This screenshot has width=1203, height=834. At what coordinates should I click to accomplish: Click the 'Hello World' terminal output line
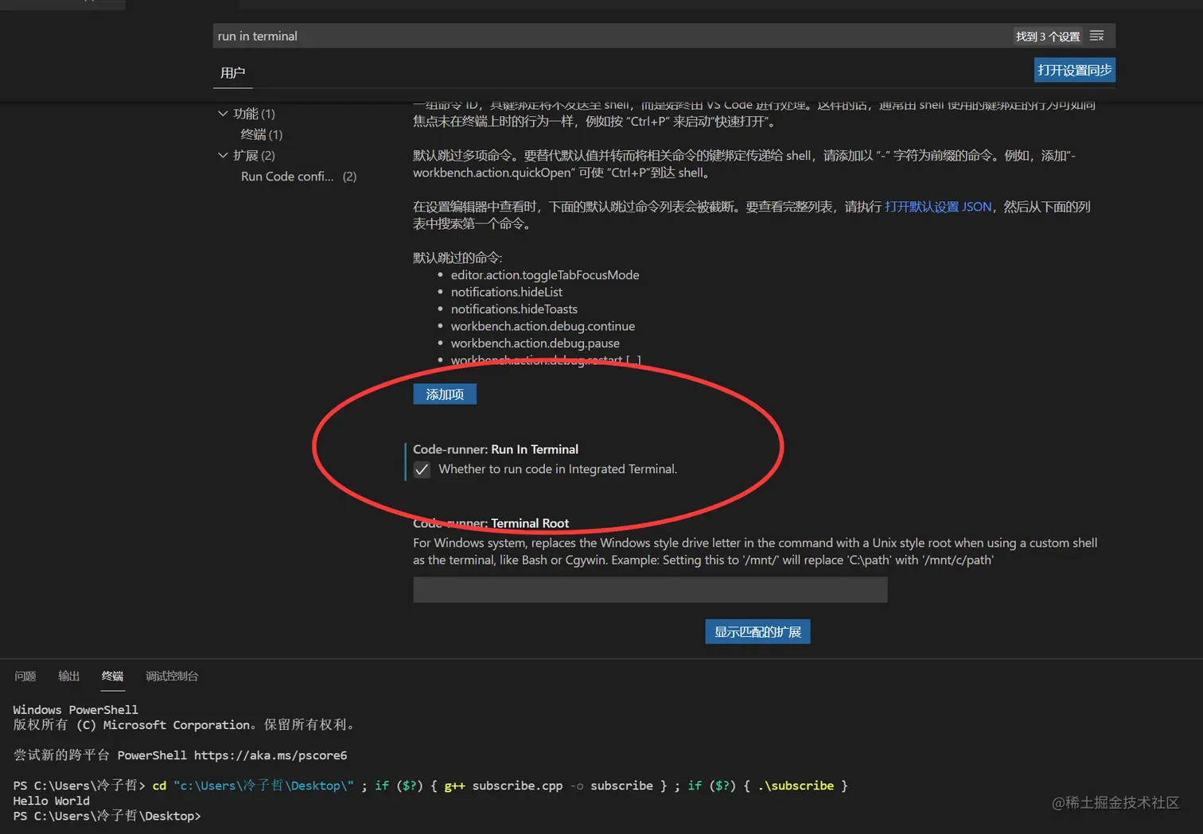pos(51,801)
